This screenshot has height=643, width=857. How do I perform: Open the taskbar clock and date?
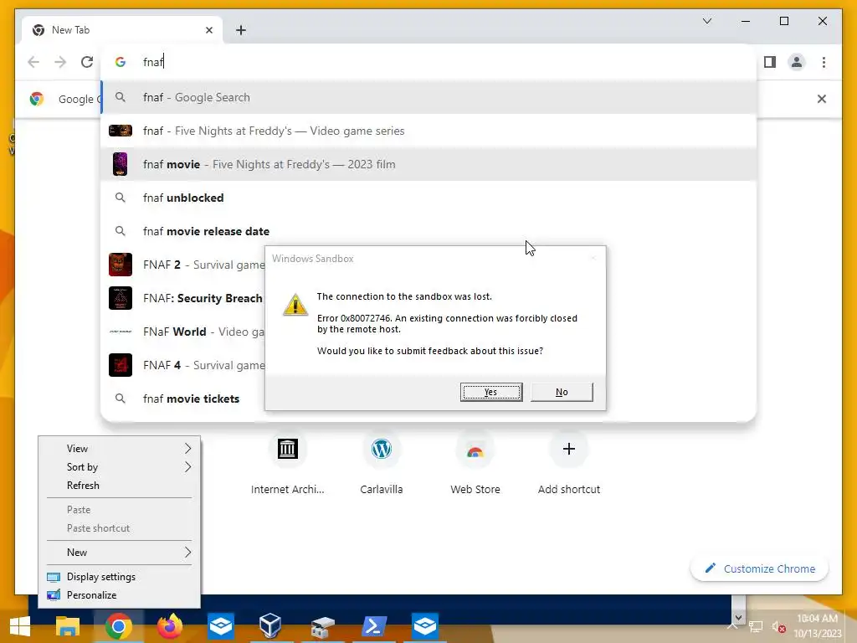point(818,626)
